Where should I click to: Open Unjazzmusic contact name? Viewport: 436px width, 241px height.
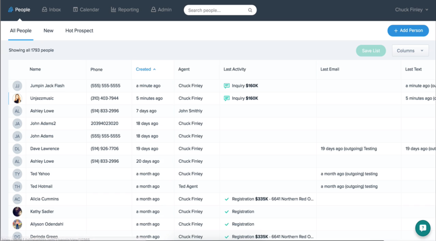(x=42, y=98)
